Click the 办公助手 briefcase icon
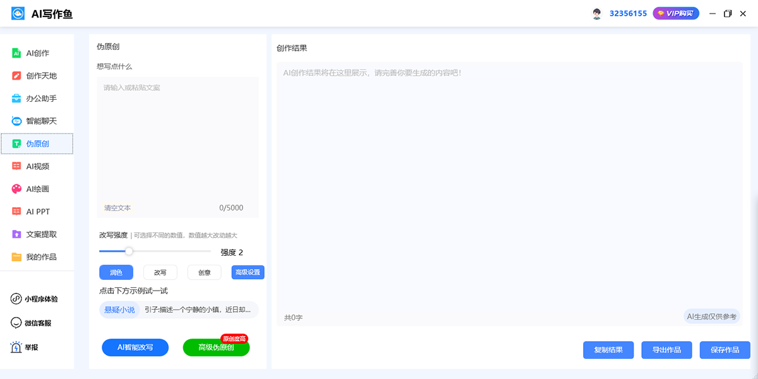The width and height of the screenshot is (758, 379). pos(16,99)
